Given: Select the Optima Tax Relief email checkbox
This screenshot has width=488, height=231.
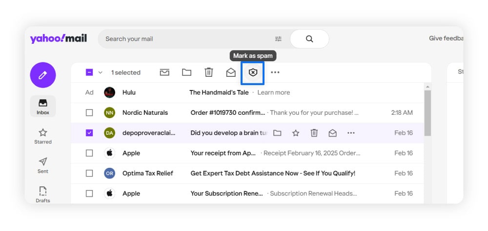Looking at the screenshot, I should 89,173.
